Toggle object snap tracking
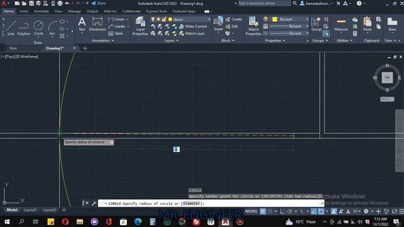Screen dimensions: 404x227 314,211
